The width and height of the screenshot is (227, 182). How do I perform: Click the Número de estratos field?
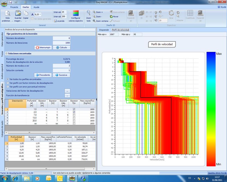62,38
